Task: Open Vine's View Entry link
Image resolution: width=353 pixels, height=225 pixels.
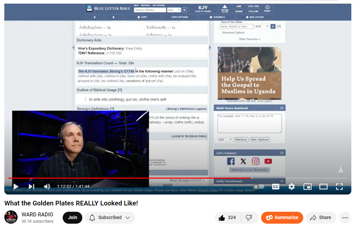Action: click(x=134, y=48)
